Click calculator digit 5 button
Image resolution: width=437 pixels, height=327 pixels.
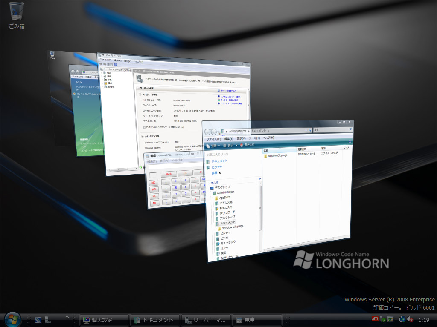pyautogui.click(x=176, y=188)
